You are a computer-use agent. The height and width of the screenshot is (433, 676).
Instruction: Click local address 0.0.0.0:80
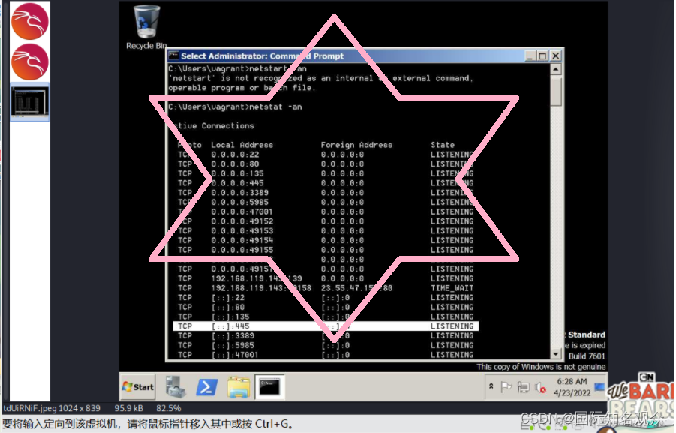coord(235,164)
